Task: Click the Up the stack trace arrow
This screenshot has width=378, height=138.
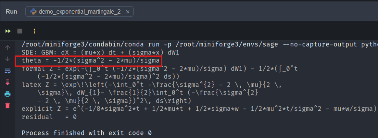Action: pyautogui.click(x=7, y=48)
